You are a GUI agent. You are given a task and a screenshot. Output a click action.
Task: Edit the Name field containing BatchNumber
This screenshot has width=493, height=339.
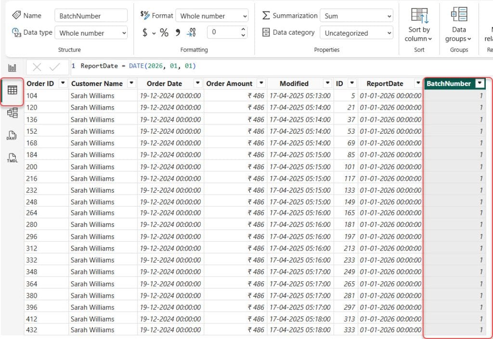click(91, 15)
